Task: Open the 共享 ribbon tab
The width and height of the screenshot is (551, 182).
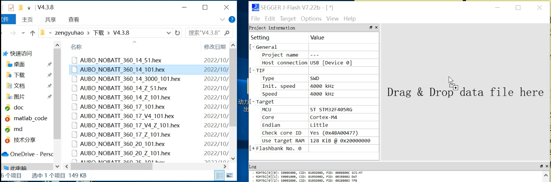Action: pos(50,19)
